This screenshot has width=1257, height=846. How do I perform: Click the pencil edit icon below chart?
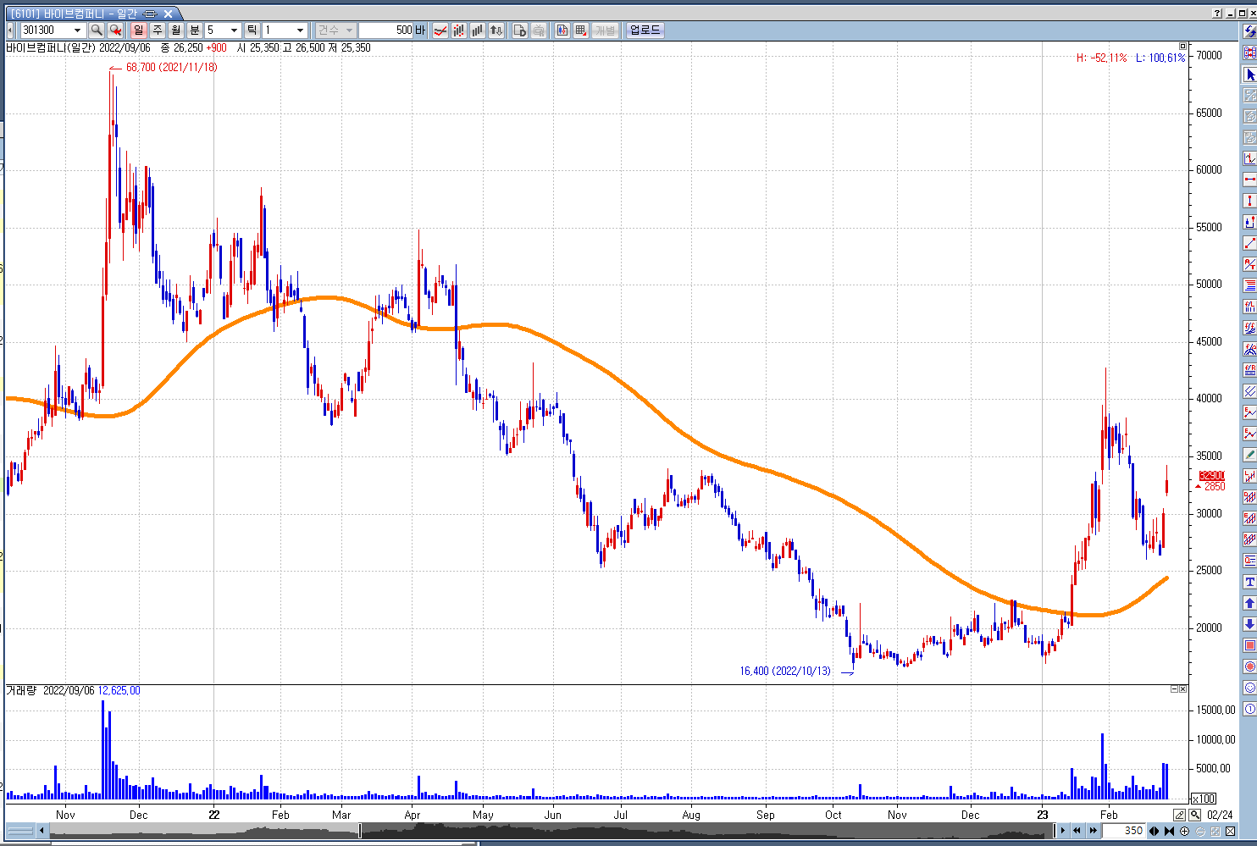coord(1179,815)
